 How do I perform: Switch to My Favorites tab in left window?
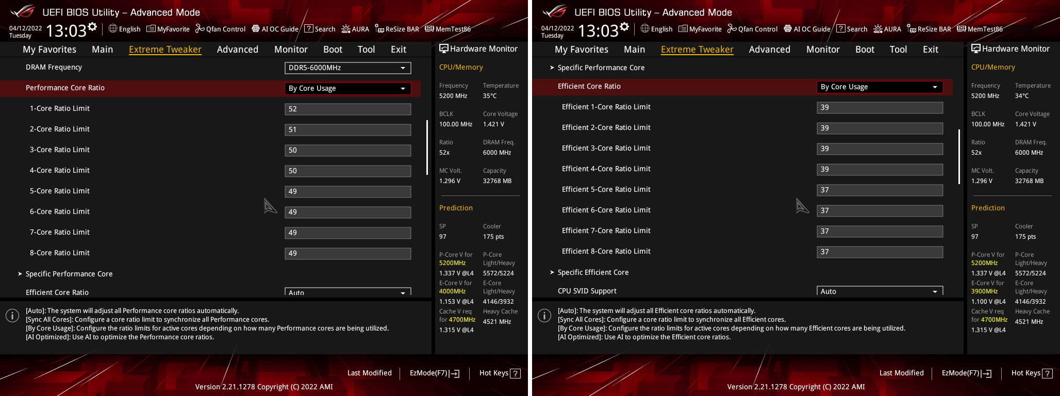[x=49, y=49]
